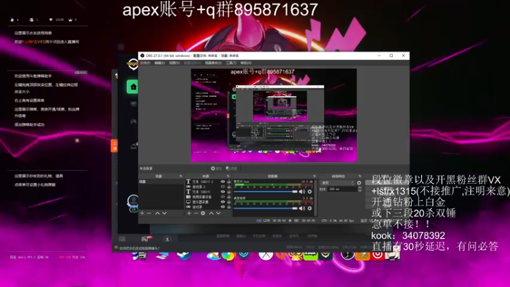Open the Help (H) menu in OBS
The height and width of the screenshot is (287, 510).
pyautogui.click(x=246, y=63)
